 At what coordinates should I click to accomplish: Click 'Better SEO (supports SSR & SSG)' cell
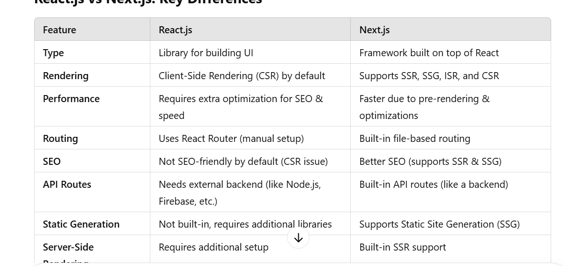click(430, 162)
